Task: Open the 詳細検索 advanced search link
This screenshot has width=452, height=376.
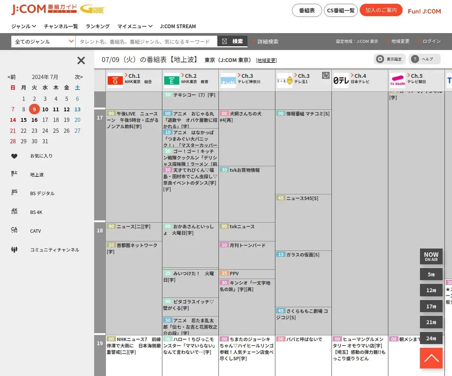Action: point(266,41)
